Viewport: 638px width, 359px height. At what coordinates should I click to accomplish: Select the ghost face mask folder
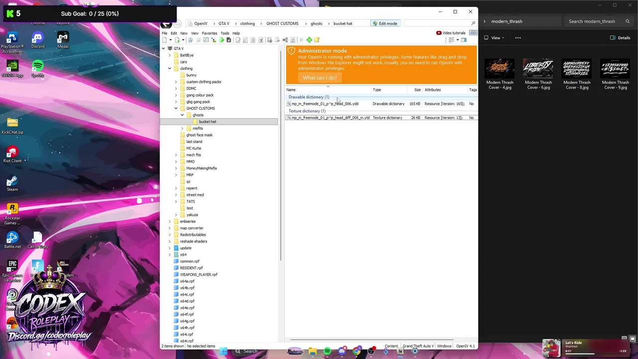click(x=199, y=135)
